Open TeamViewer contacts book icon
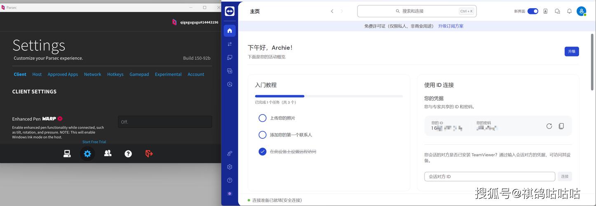Viewport: 596px width, 206px height. 545,11
